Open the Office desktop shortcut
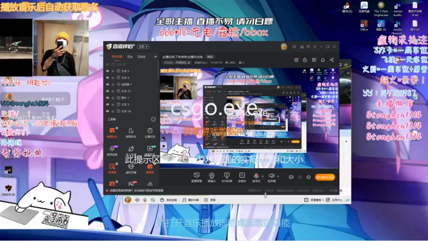This screenshot has width=428, height=241. 364,25
